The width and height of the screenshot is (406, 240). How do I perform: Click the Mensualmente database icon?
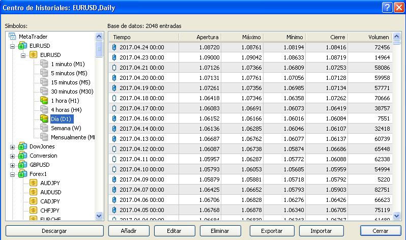44,137
